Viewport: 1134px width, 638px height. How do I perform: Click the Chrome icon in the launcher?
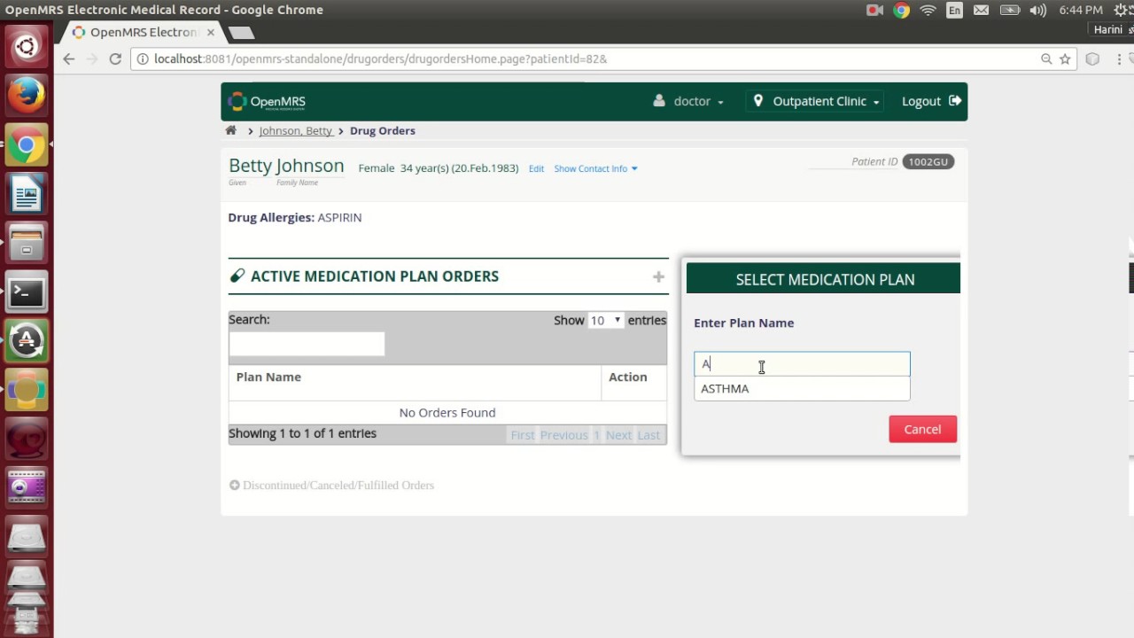(x=27, y=144)
